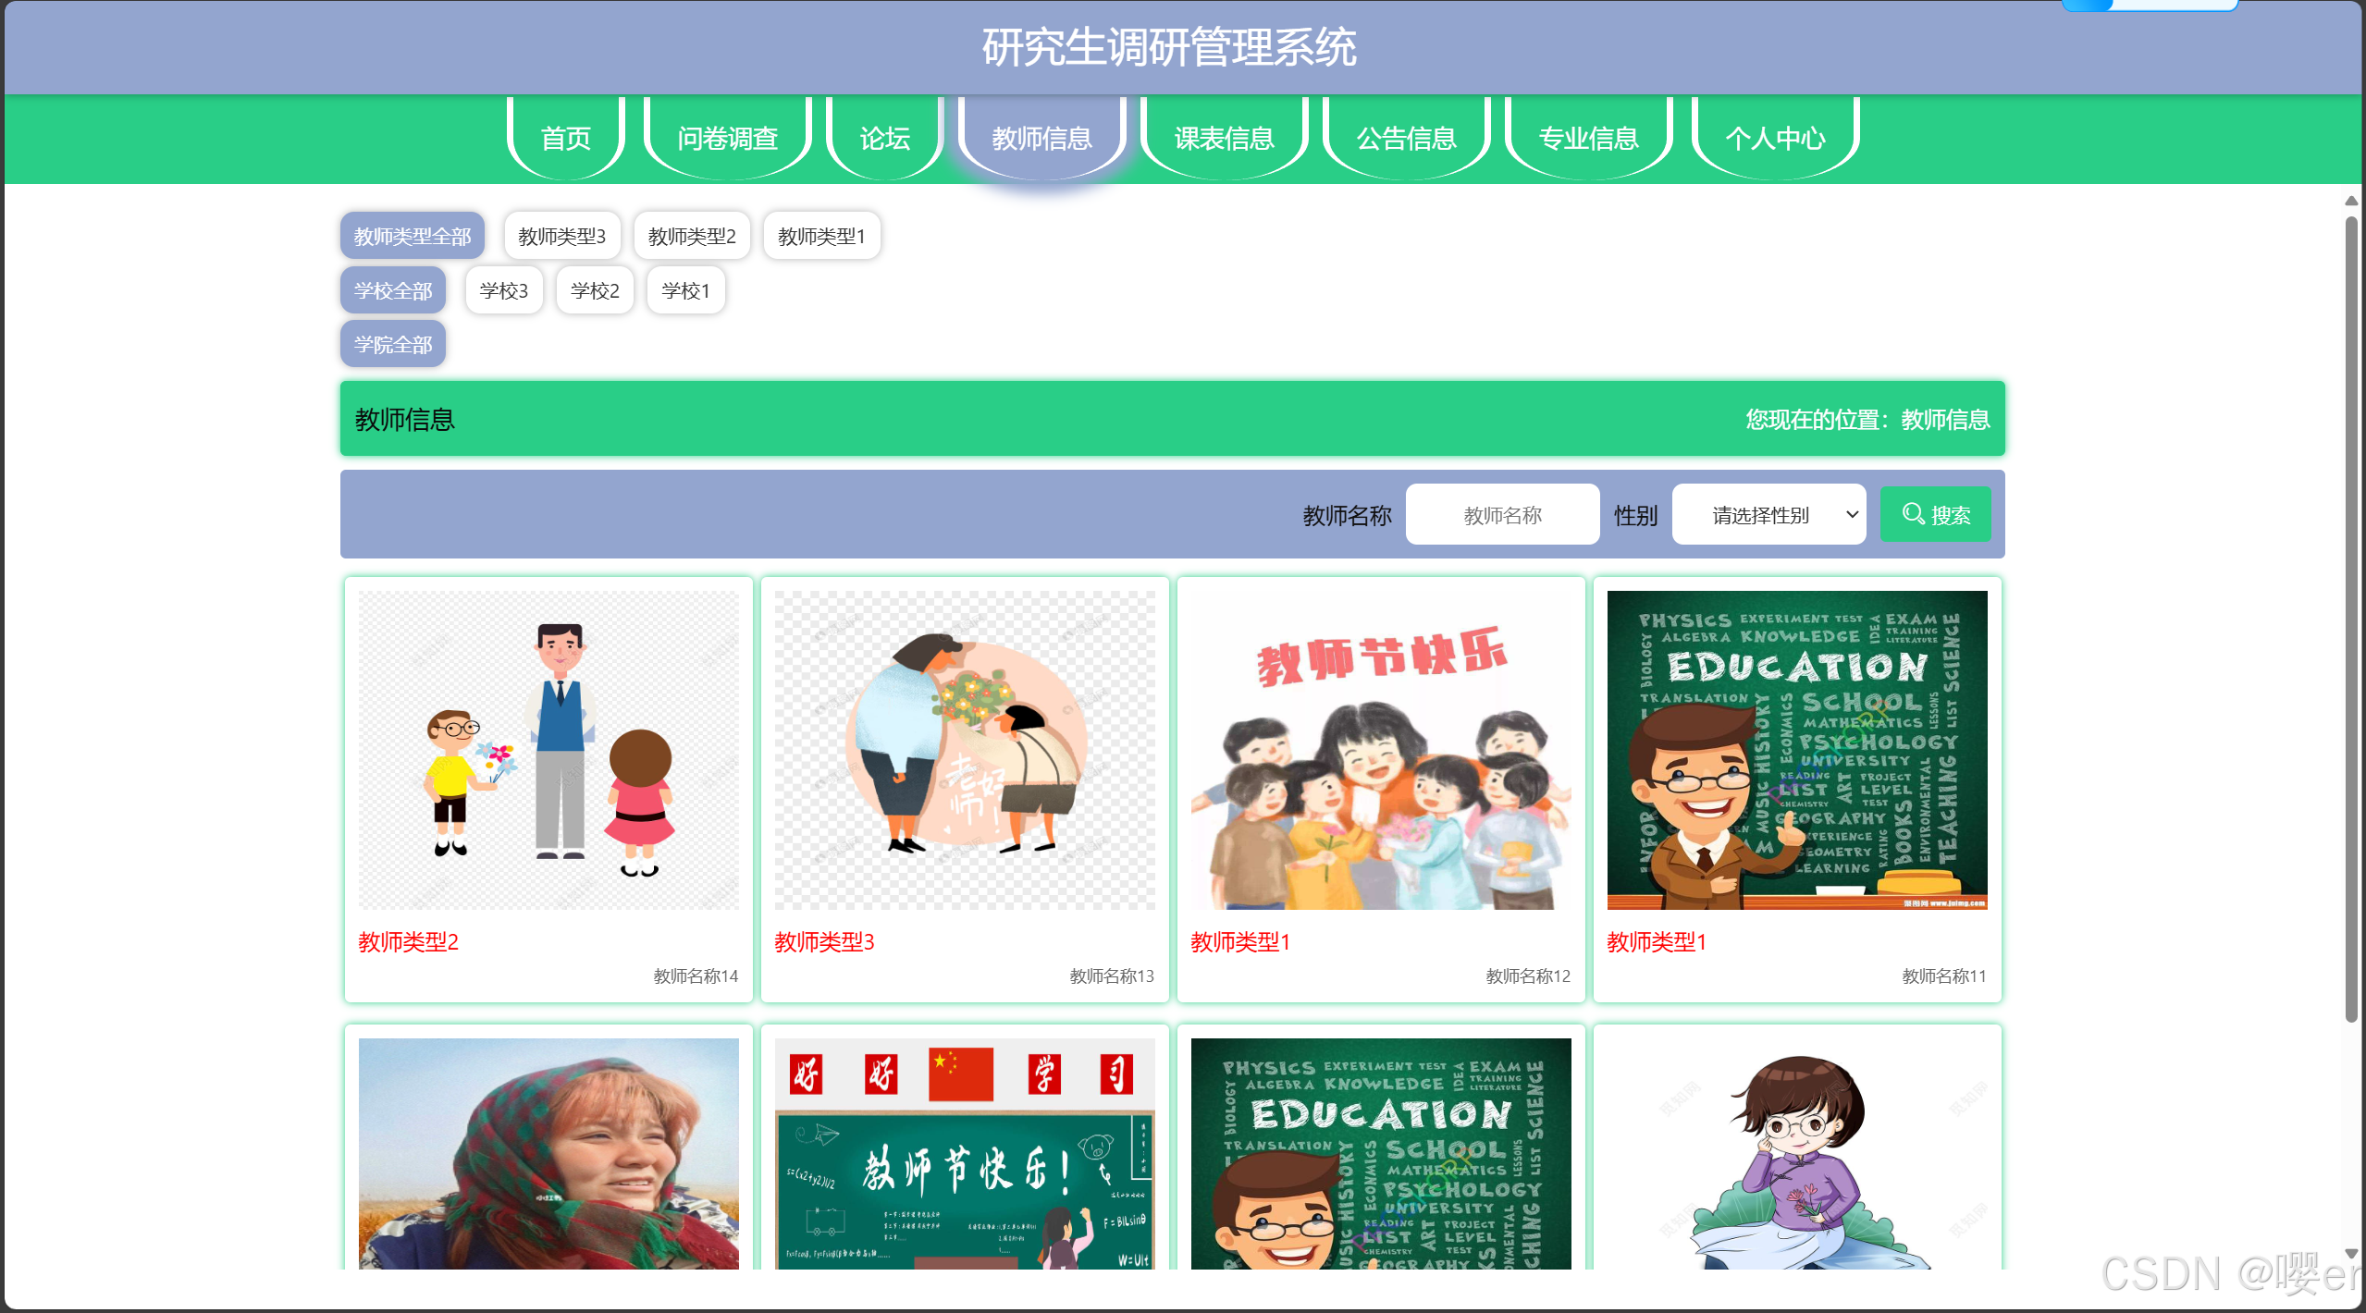Filter by 教师类型3

561,236
